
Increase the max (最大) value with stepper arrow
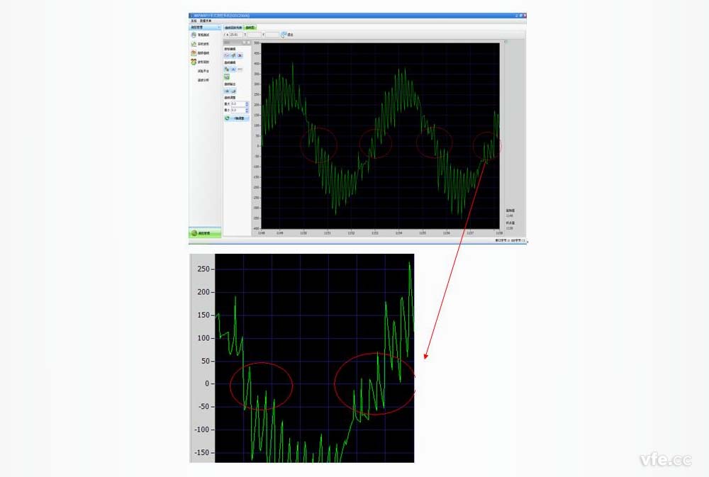pyautogui.click(x=247, y=102)
